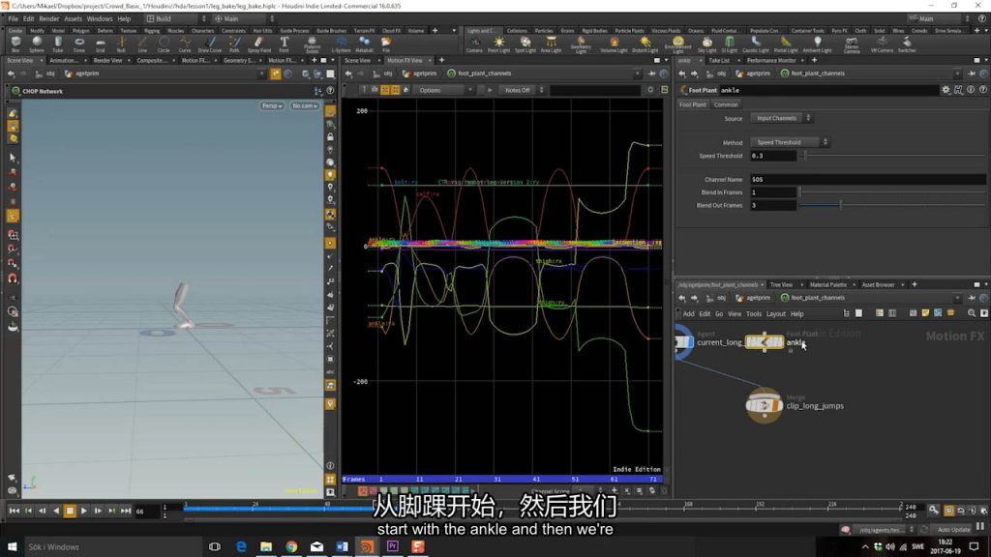Image resolution: width=991 pixels, height=557 pixels.
Task: Open Premiere Pro from the taskbar
Action: click(x=393, y=546)
